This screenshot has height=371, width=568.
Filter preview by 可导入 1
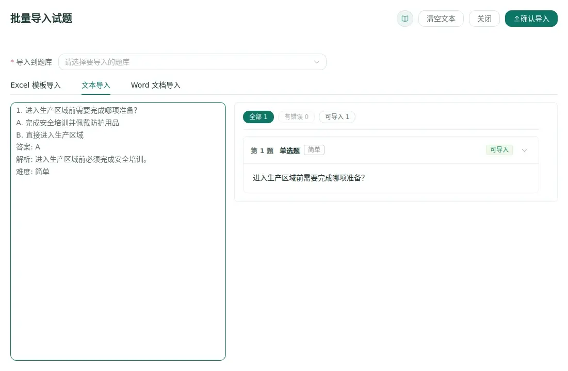pos(337,116)
